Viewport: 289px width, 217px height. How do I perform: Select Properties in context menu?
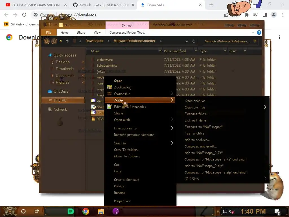click(122, 201)
